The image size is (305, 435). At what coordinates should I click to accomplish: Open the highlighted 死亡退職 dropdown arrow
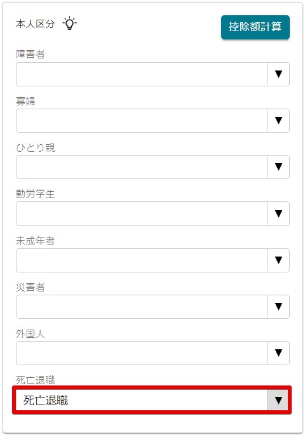pyautogui.click(x=278, y=400)
